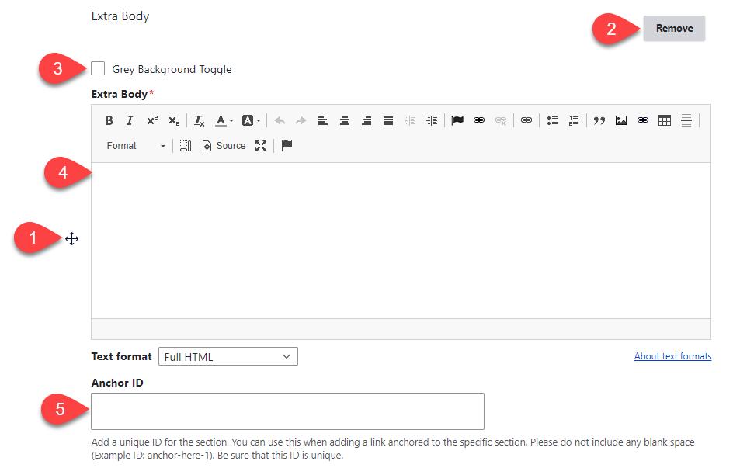Switch to Source view
The width and height of the screenshot is (740, 475).
pyautogui.click(x=224, y=146)
